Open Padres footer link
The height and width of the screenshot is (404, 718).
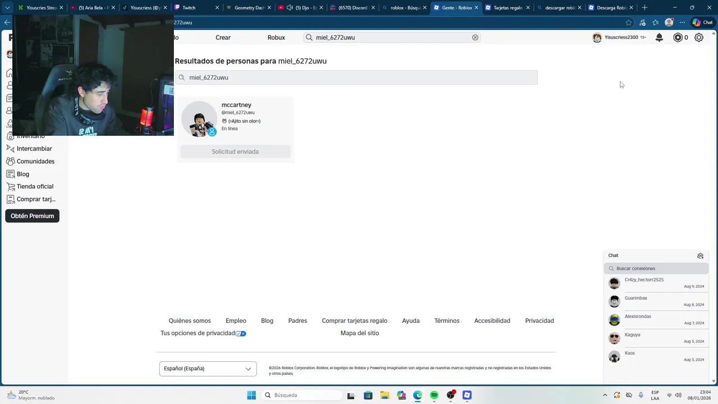pyautogui.click(x=297, y=321)
